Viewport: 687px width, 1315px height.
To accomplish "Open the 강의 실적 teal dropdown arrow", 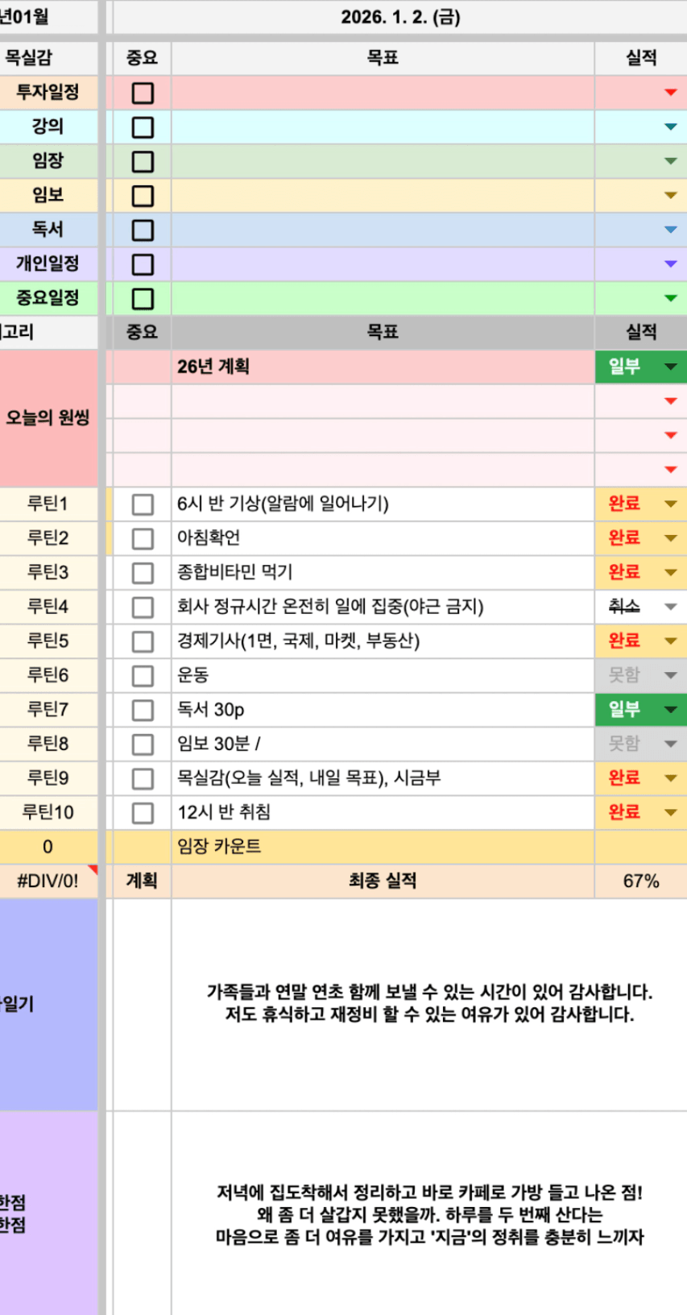I will 670,127.
